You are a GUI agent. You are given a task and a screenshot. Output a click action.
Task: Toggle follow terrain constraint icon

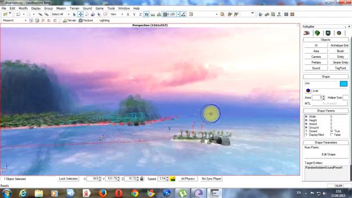153,14
